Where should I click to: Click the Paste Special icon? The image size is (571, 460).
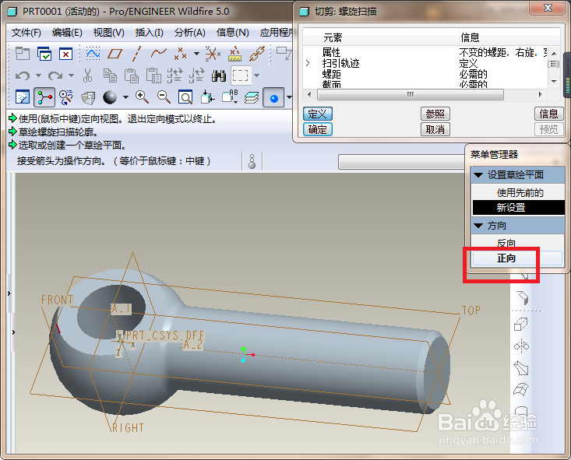[x=153, y=75]
